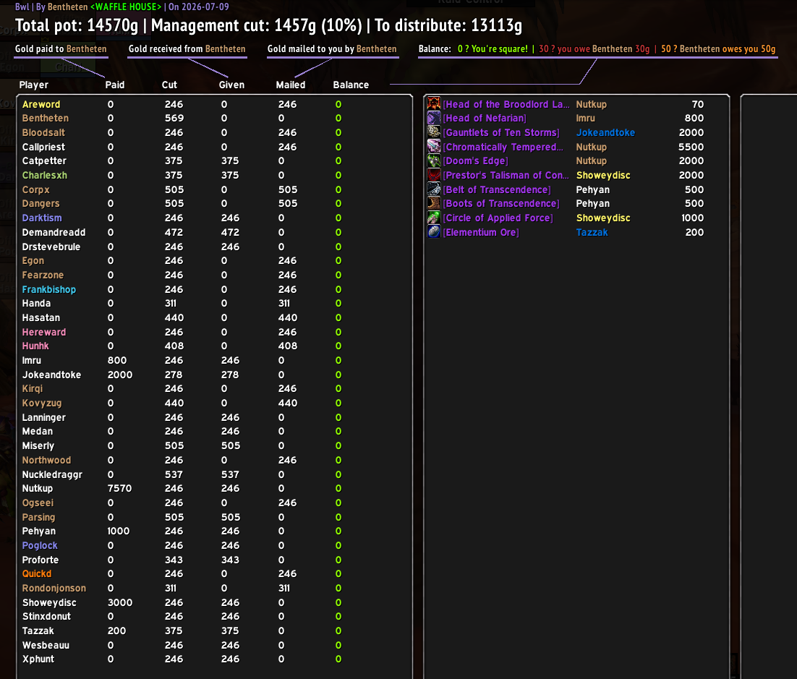Viewport: 797px width, 679px height.
Task: Click buyer Pehyan on Belt of Transcendence row
Action: (592, 189)
